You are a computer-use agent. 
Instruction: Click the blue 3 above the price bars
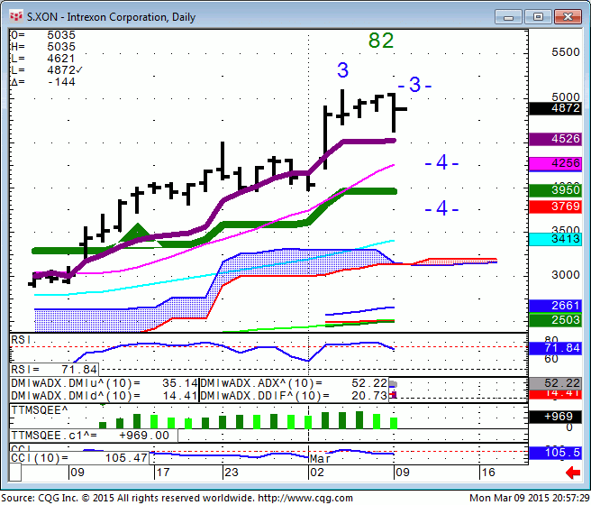(342, 70)
